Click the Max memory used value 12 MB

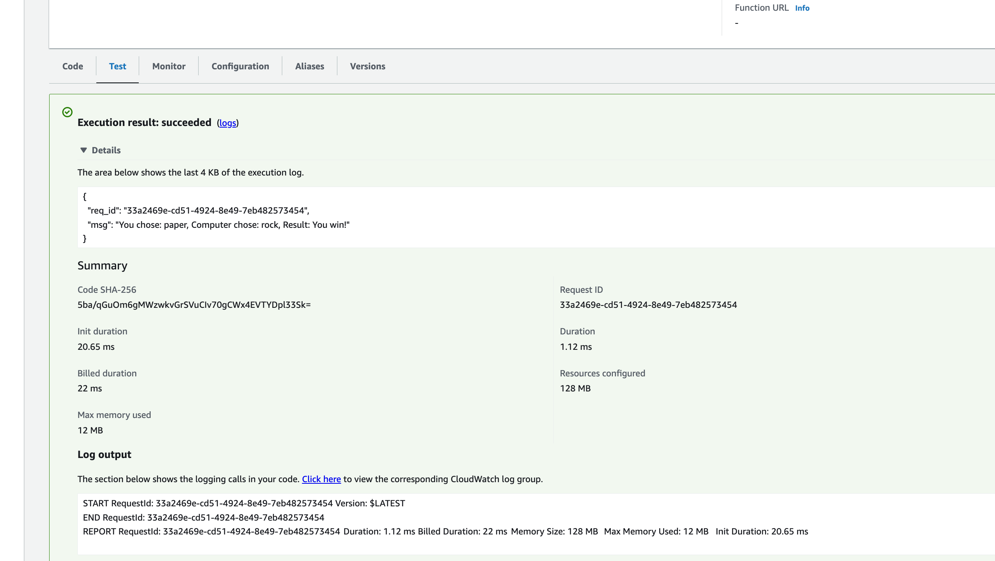(90, 430)
